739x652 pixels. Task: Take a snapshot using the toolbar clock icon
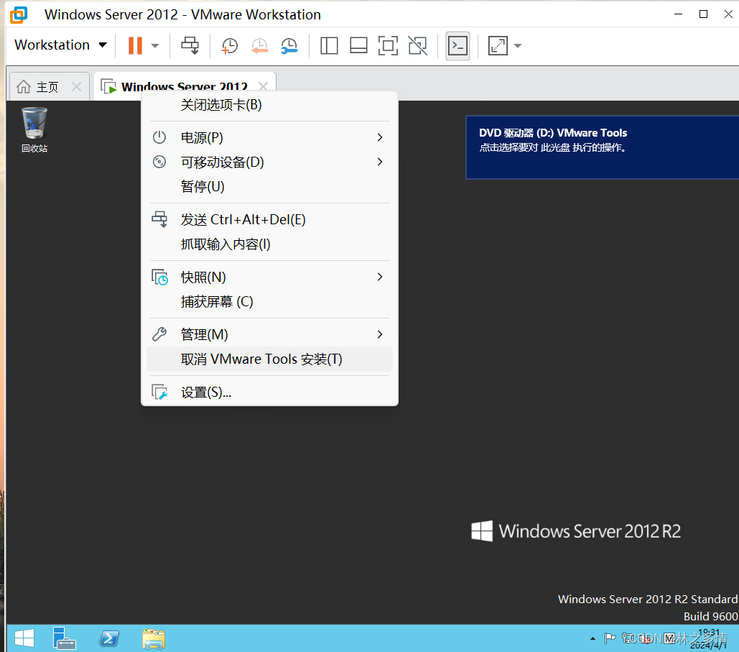230,46
